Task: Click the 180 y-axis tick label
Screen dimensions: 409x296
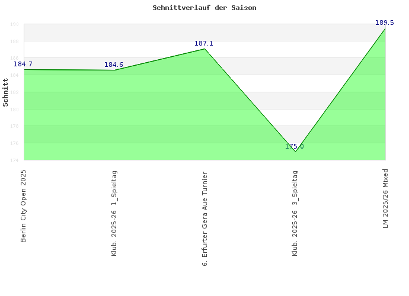Action: point(14,110)
